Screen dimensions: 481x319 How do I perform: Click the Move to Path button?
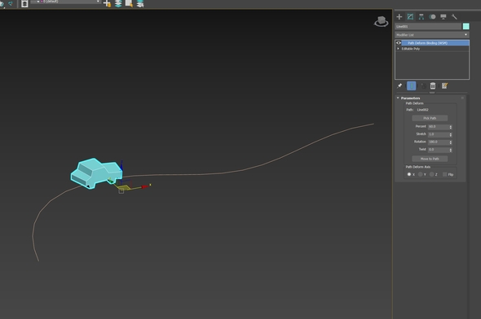(430, 159)
